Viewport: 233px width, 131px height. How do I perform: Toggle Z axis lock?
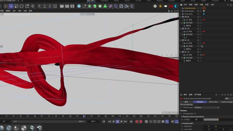50,6
